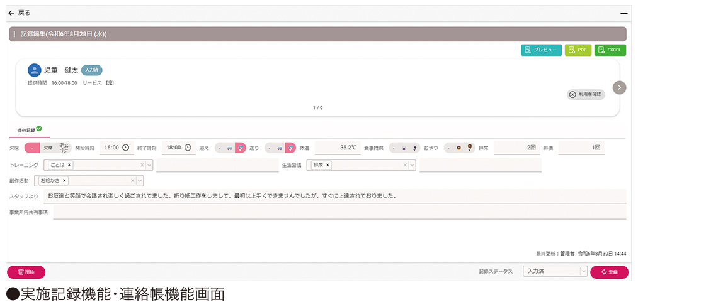
Task: Expand the トレーニング dropdown arrow
Action: (149, 165)
